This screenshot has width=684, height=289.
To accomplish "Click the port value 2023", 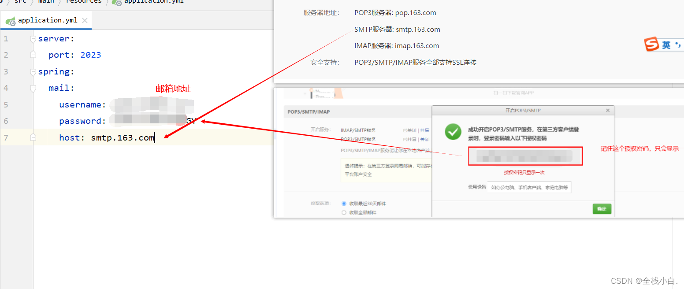I will coord(91,55).
